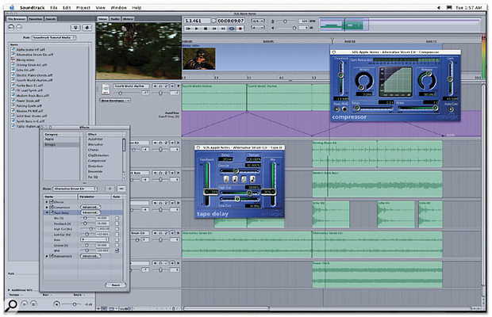This screenshot has height=317, width=492.
Task: Stop playback with the stop button
Action: point(206,29)
